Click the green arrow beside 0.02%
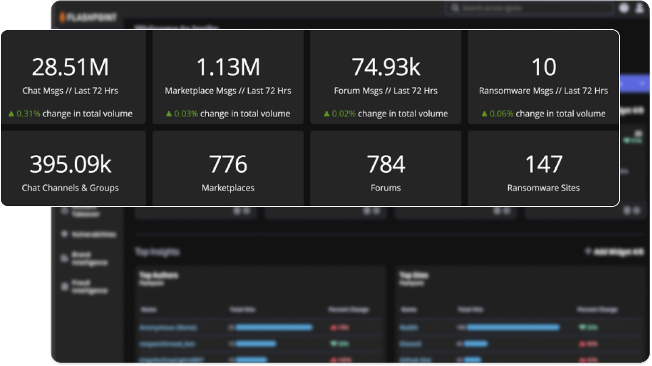This screenshot has width=652, height=366. pyautogui.click(x=327, y=114)
